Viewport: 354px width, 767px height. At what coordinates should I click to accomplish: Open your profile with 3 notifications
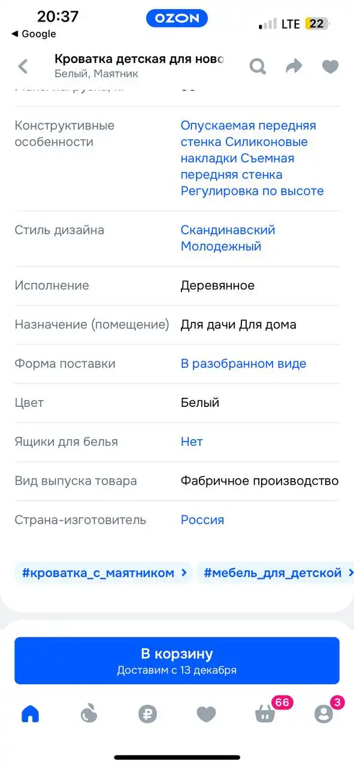coord(323,714)
